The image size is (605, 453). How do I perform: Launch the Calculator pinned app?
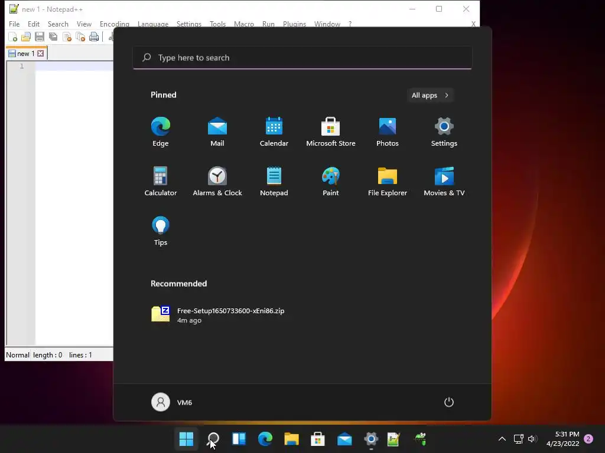pos(161,182)
